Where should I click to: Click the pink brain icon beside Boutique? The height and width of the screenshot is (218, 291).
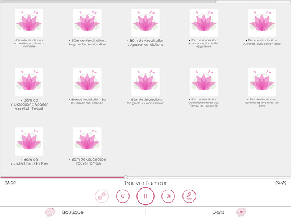(x=50, y=212)
